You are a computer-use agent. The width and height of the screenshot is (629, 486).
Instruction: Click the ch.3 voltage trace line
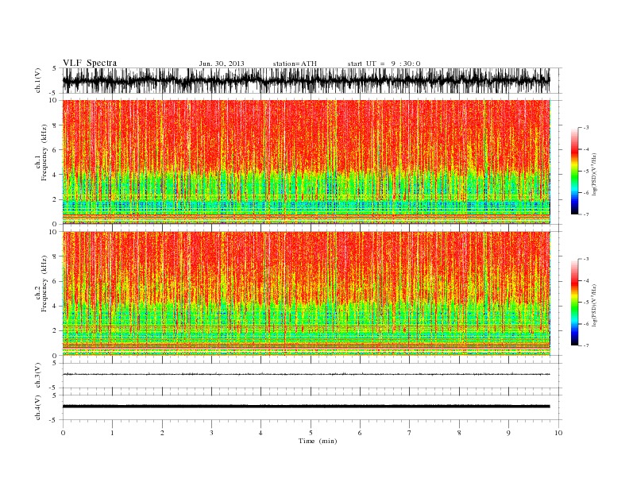306,374
